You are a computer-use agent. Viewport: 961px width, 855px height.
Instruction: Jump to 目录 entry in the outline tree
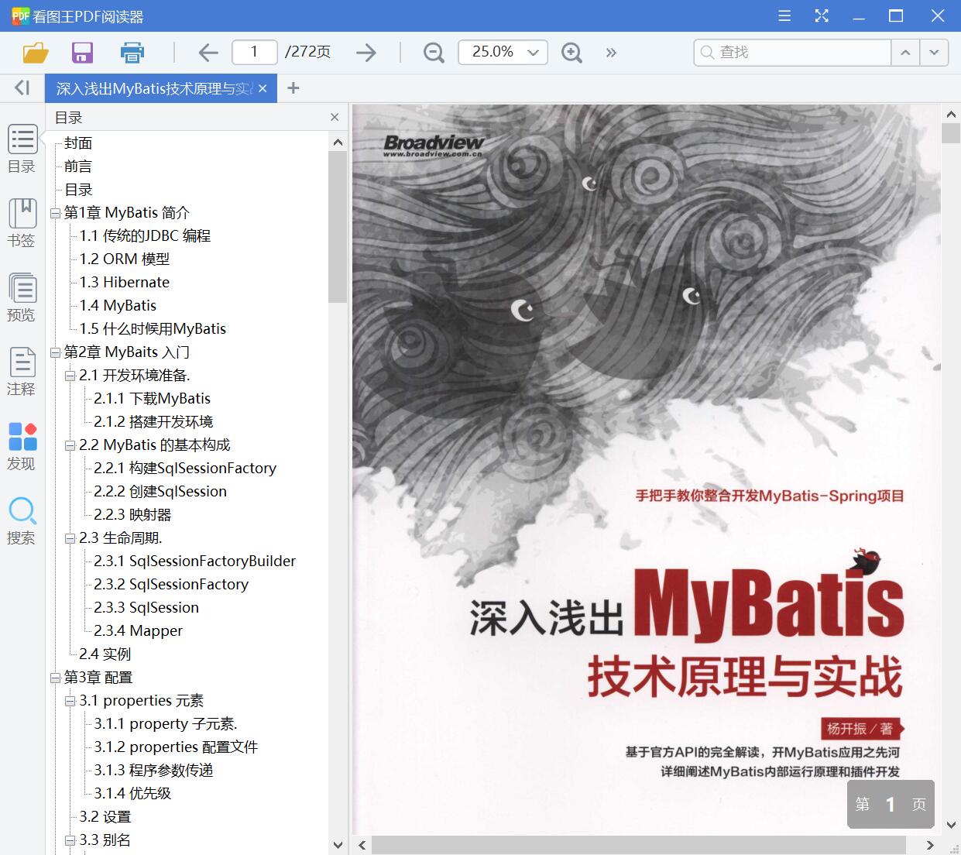pyautogui.click(x=78, y=190)
